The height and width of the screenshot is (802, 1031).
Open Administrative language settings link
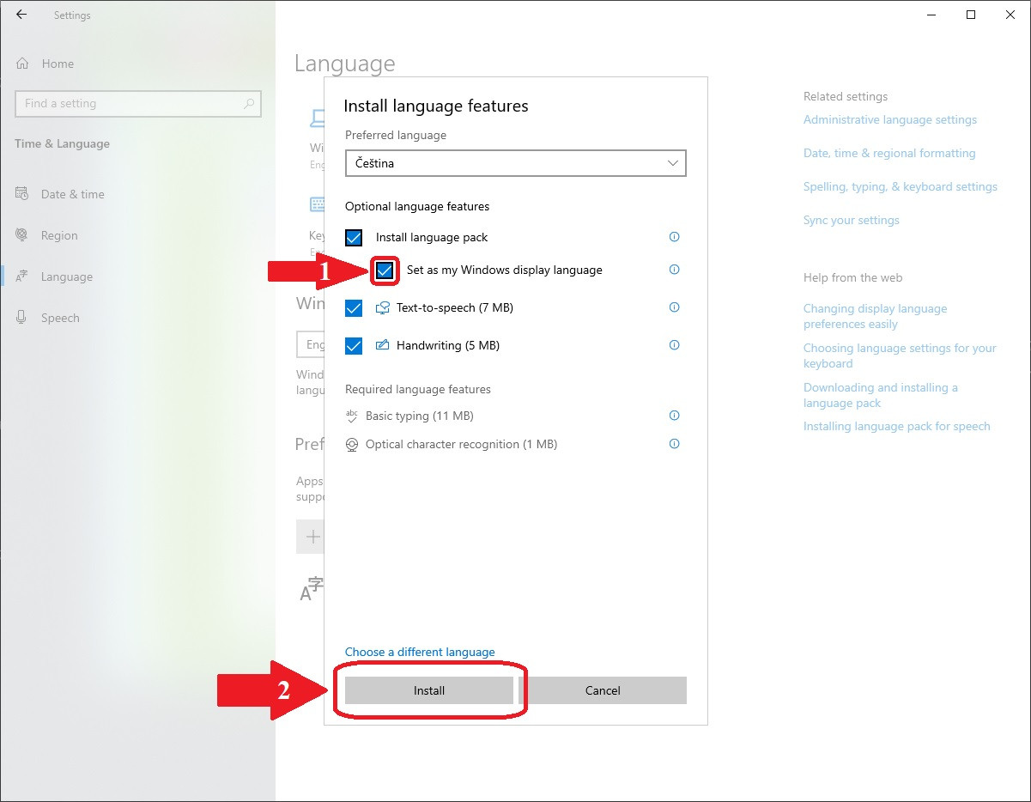pyautogui.click(x=890, y=119)
